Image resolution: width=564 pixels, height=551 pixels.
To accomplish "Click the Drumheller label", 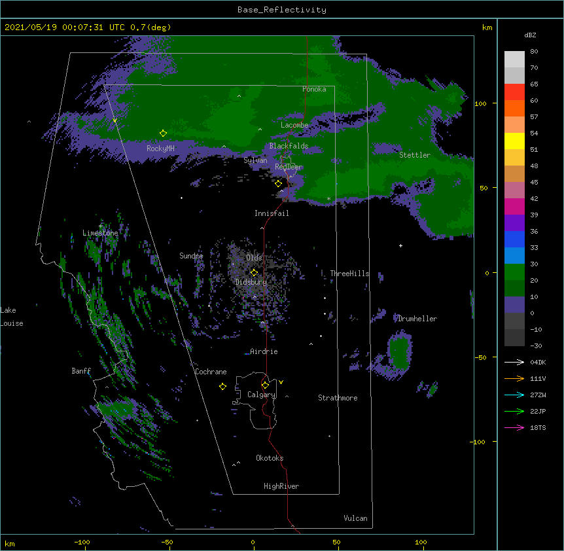I will (417, 319).
